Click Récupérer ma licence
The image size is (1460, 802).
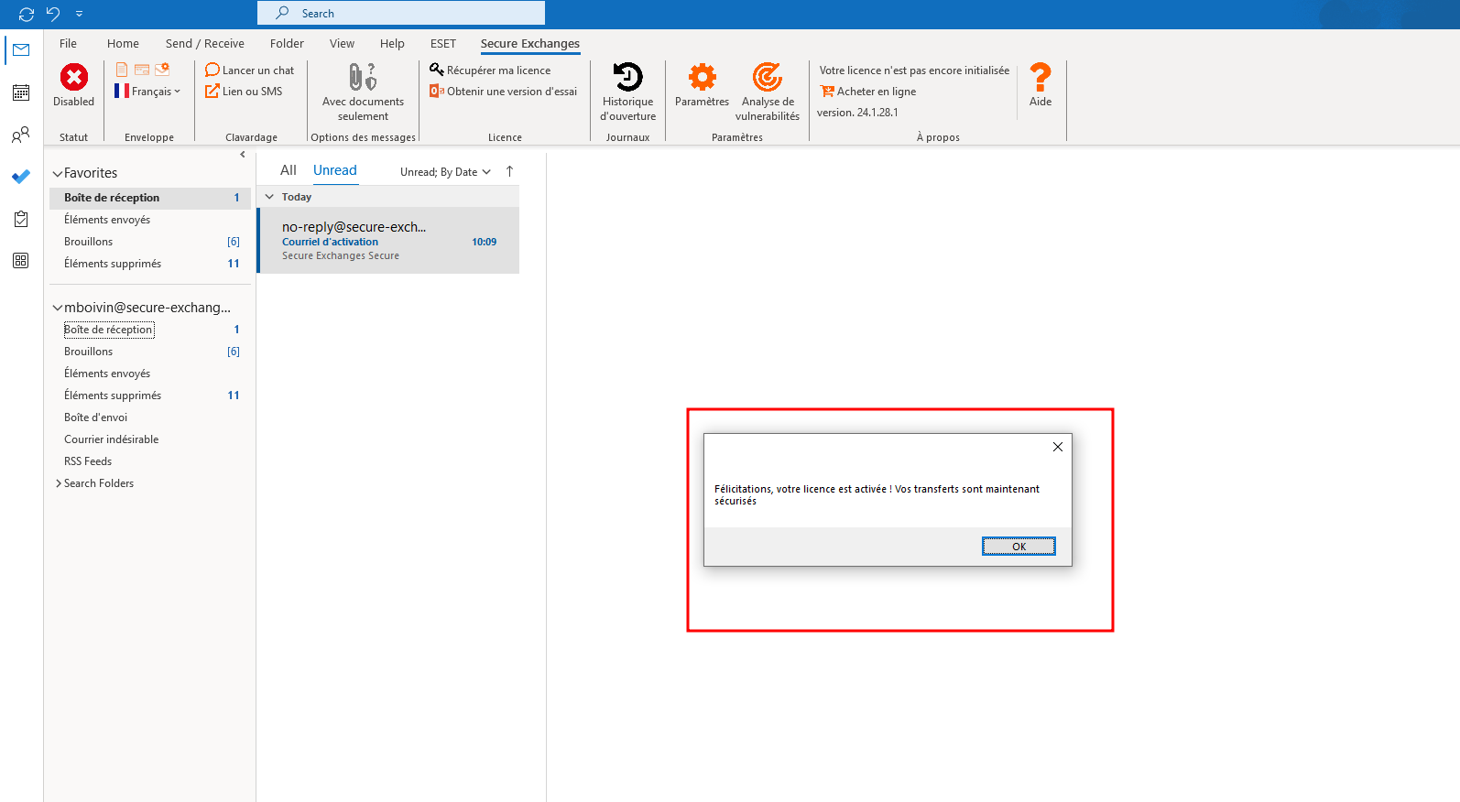[491, 70]
